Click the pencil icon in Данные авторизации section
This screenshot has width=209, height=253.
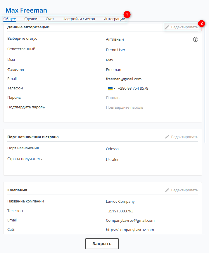167,27
